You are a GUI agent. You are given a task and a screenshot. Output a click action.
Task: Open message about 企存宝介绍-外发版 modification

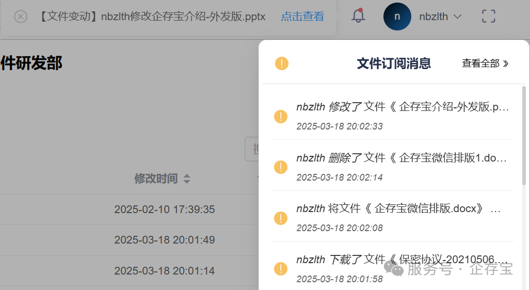pos(403,107)
